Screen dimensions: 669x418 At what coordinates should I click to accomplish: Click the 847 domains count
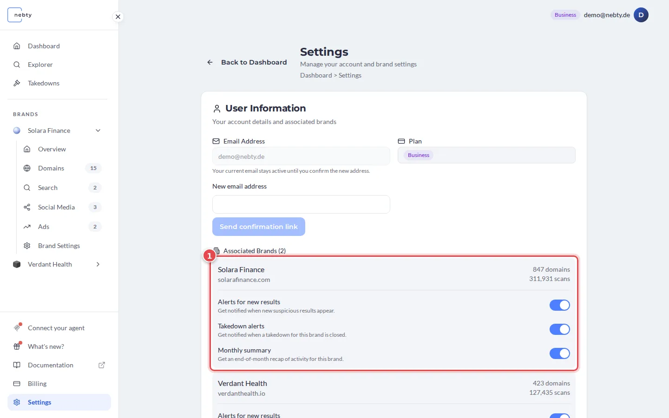click(x=551, y=269)
